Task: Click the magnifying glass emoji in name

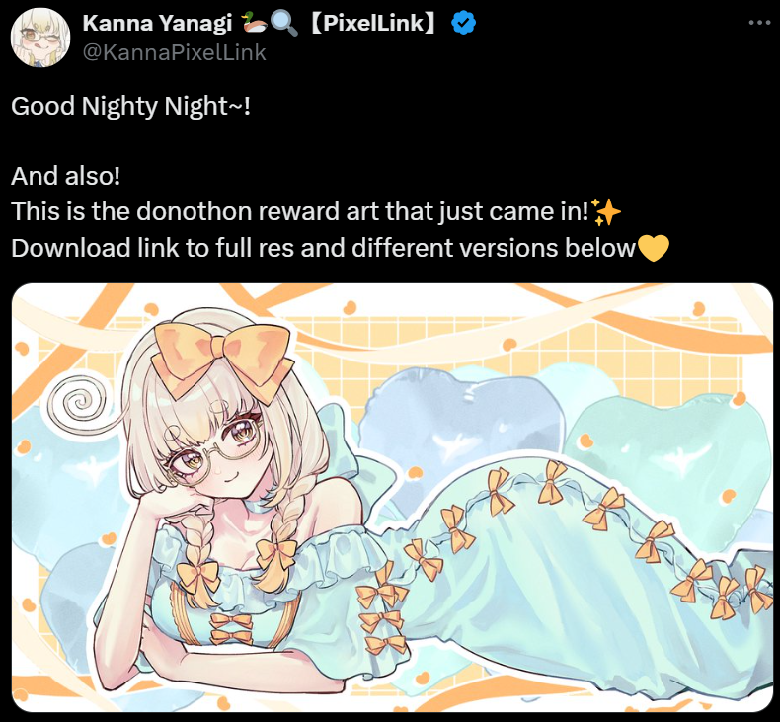Action: pos(284,23)
